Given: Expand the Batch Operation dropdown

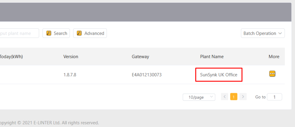Looking at the screenshot, I should pyautogui.click(x=263, y=33).
